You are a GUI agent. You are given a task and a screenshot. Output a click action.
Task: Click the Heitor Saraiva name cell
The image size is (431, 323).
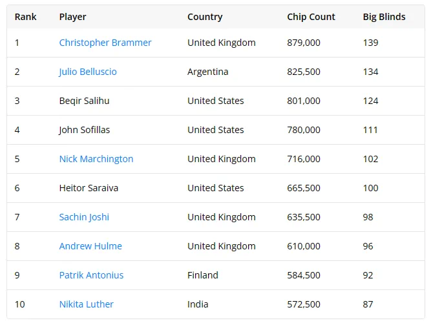pyautogui.click(x=89, y=188)
